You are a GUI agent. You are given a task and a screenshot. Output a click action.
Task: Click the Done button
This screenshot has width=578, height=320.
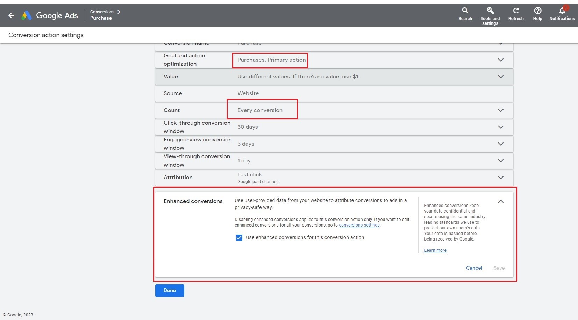[169, 290]
